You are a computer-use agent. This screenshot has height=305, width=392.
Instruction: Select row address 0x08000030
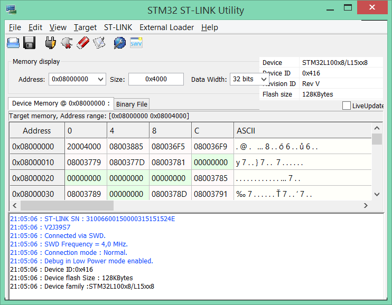37,194
